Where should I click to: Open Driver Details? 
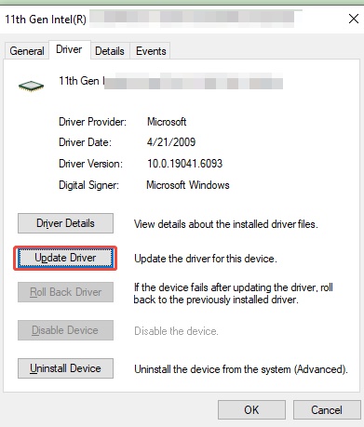(x=65, y=223)
